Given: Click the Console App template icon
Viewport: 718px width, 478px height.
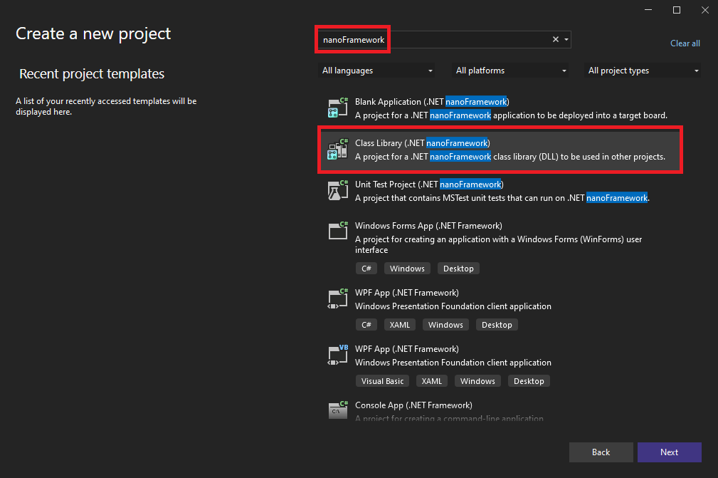Looking at the screenshot, I should tap(337, 411).
